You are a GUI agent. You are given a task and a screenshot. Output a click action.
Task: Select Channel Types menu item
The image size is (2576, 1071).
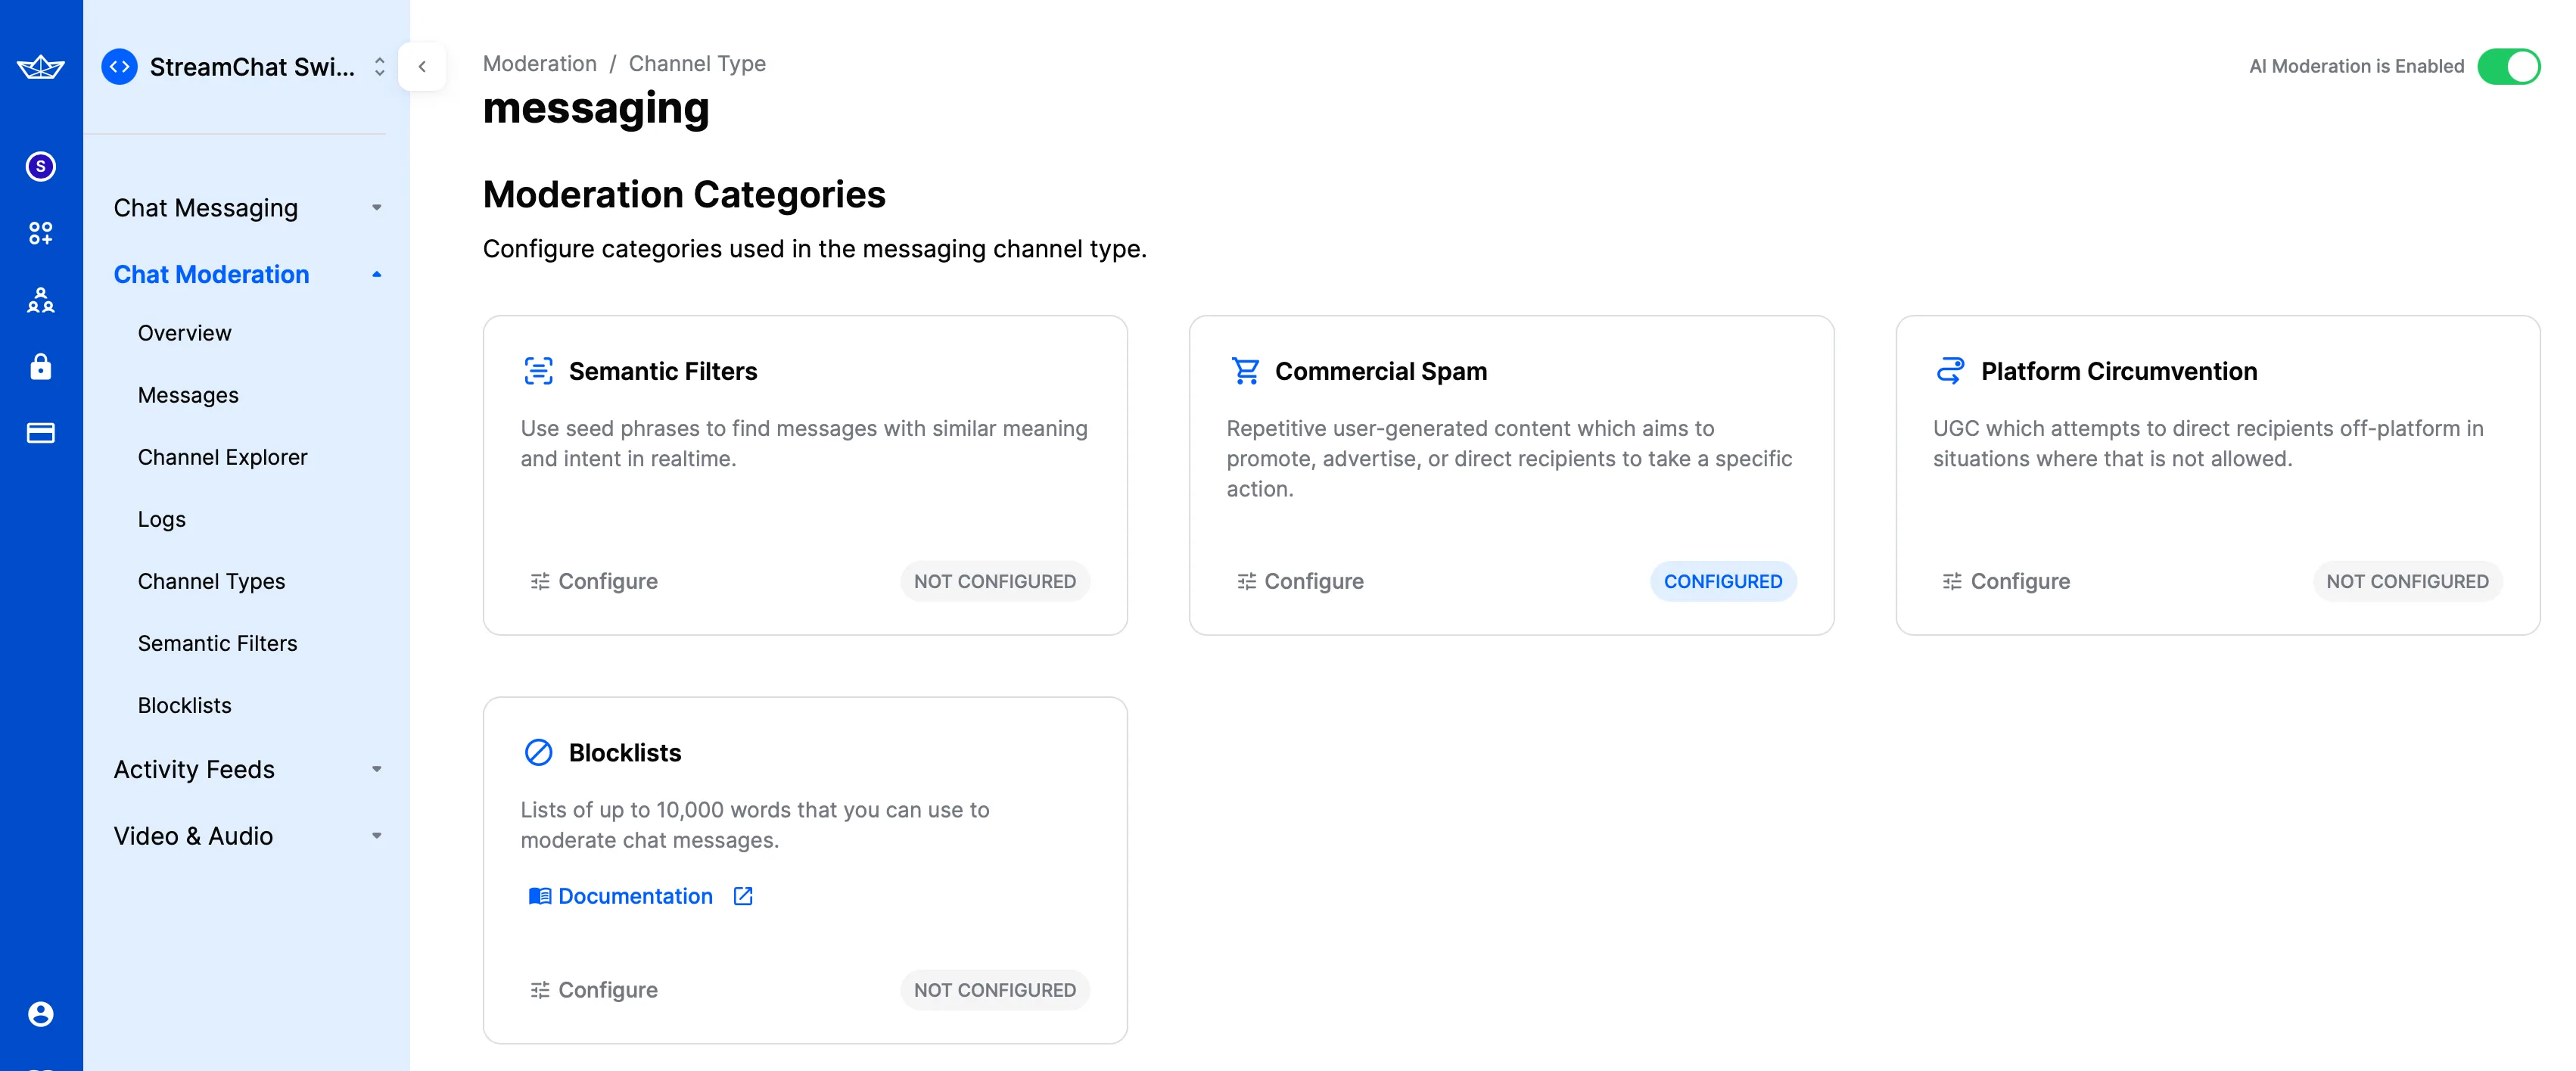tap(210, 580)
